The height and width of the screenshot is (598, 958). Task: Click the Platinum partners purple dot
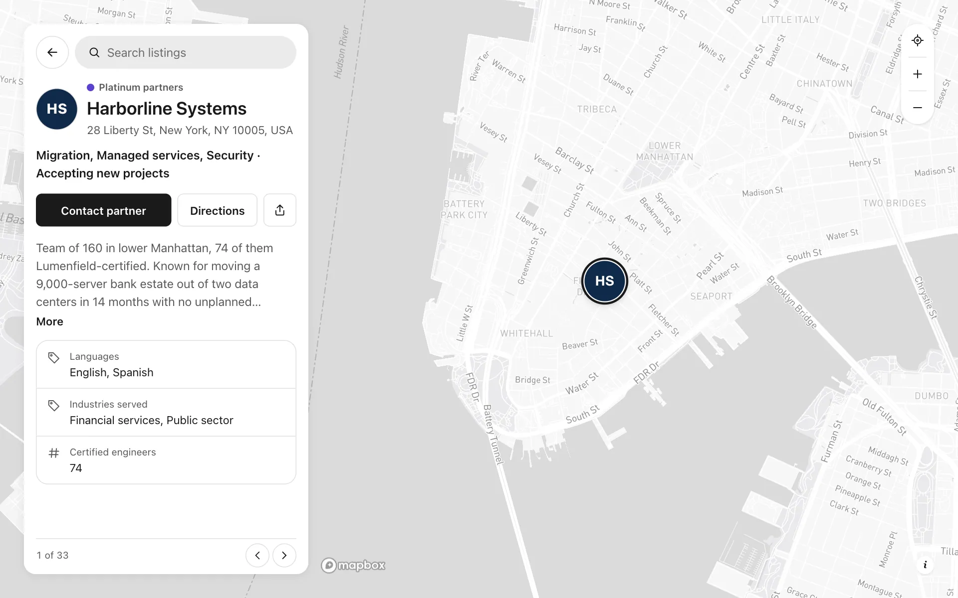pyautogui.click(x=90, y=87)
